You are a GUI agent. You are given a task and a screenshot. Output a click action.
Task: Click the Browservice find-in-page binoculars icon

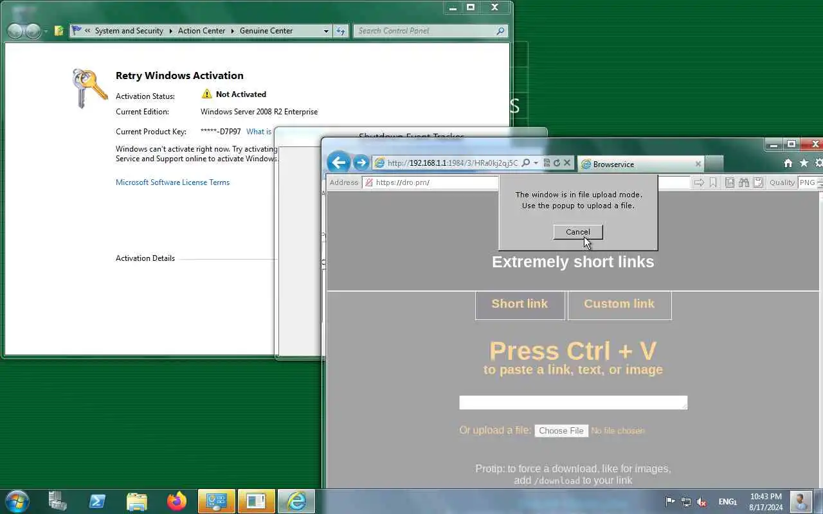pos(744,182)
